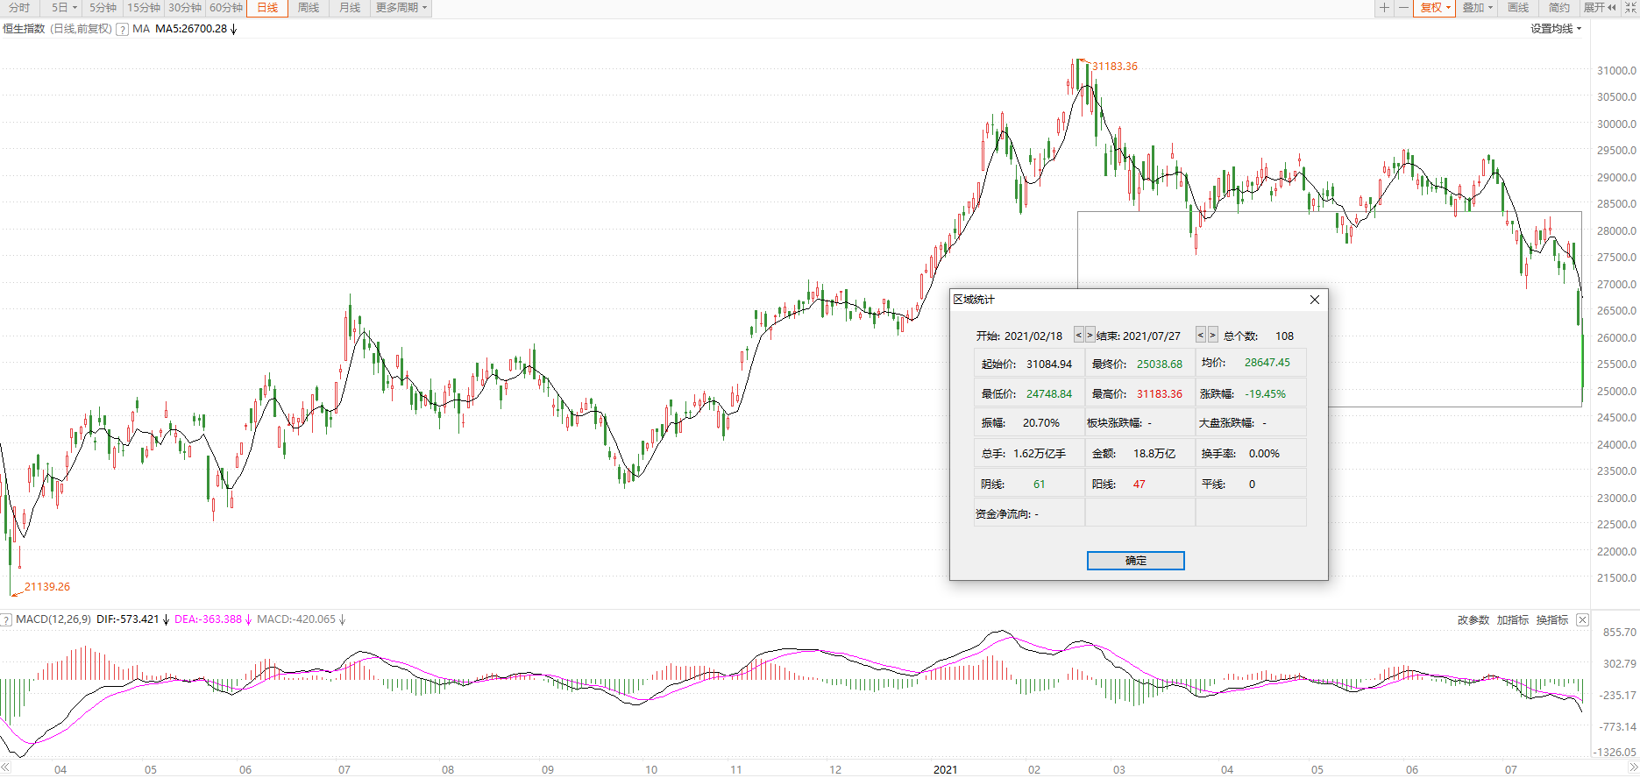
Task: Click the fullscreen collapse arrows icon
Action: [1630, 8]
